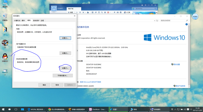Open the gear settings icon in Xunlei toolbar

tap(105, 12)
